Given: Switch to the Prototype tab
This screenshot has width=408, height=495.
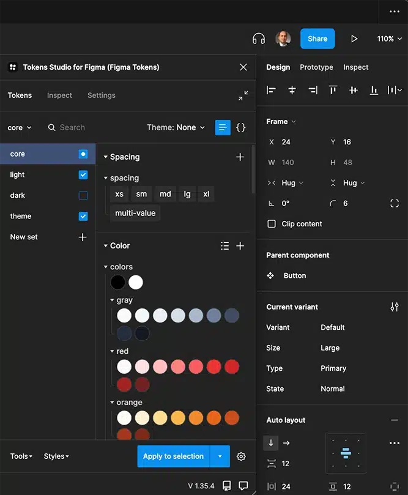Looking at the screenshot, I should (316, 67).
